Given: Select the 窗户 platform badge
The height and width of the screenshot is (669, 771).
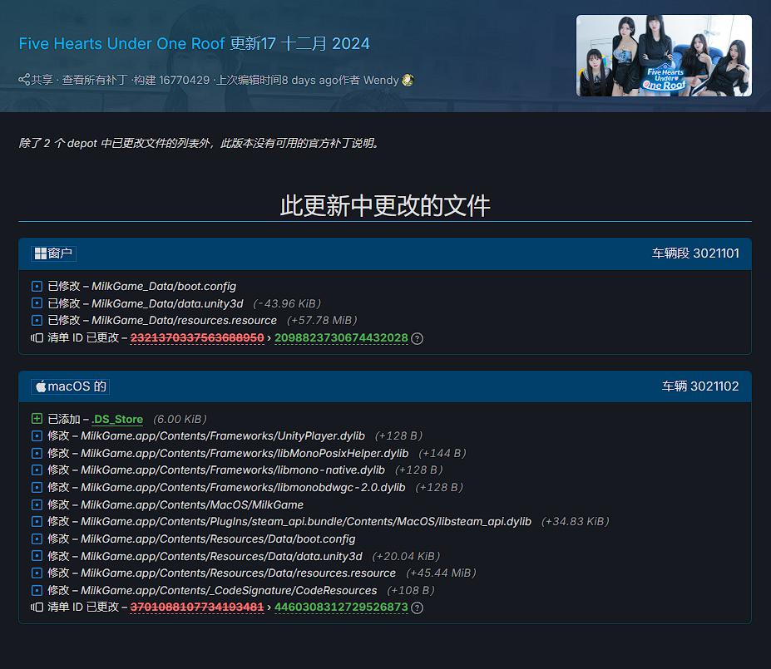Looking at the screenshot, I should [x=53, y=253].
